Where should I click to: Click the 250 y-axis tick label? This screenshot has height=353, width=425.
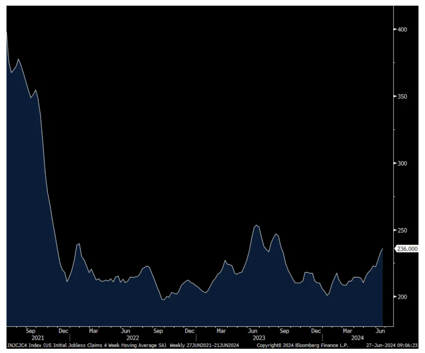[x=402, y=230]
